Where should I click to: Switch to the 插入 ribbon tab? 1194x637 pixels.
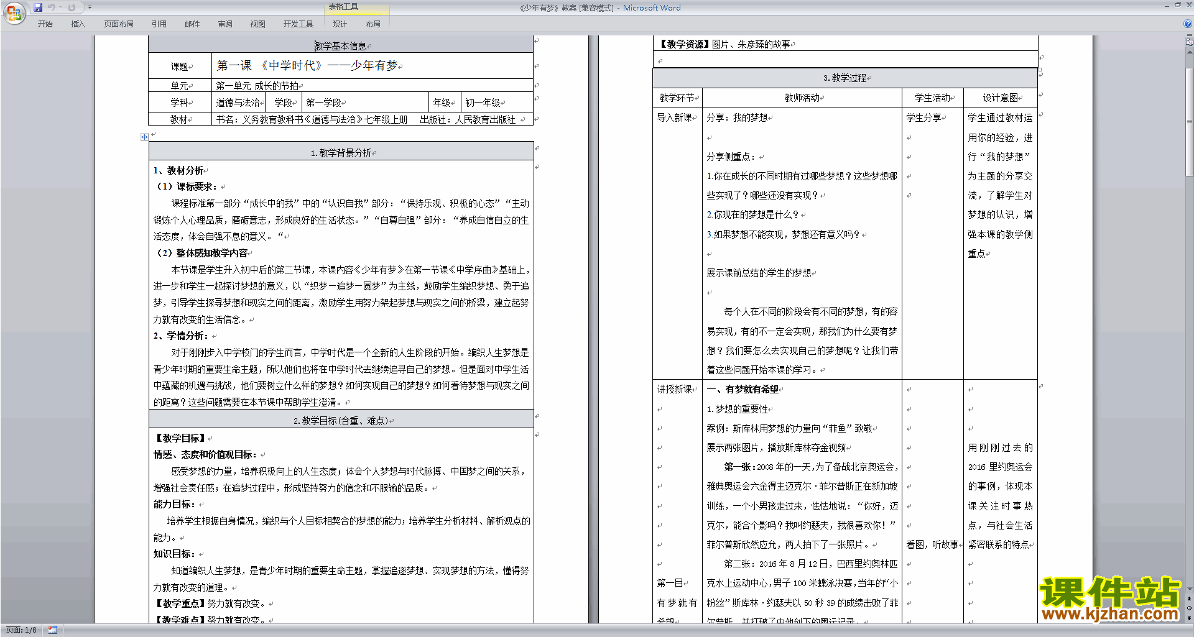tap(78, 24)
